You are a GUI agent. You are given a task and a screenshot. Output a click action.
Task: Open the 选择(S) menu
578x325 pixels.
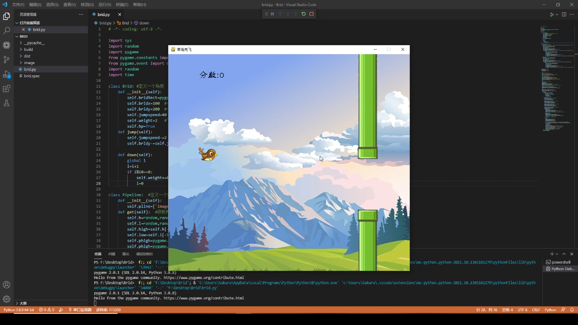pos(52,5)
